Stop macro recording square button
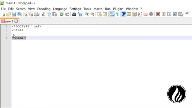Viewport: 192px width, 108px height. pyautogui.click(x=163, y=14)
